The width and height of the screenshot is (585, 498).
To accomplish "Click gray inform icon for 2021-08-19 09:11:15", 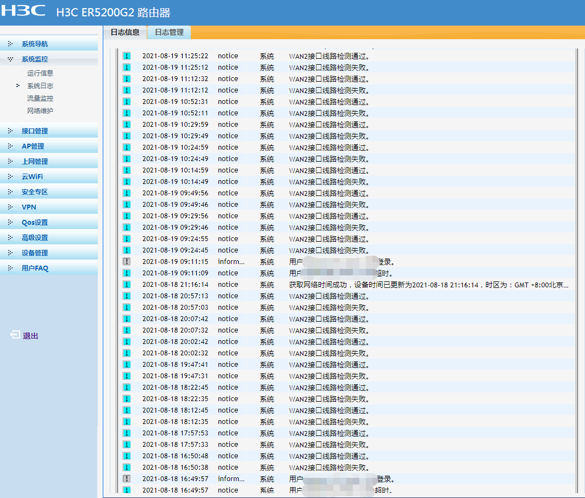I will [x=127, y=261].
